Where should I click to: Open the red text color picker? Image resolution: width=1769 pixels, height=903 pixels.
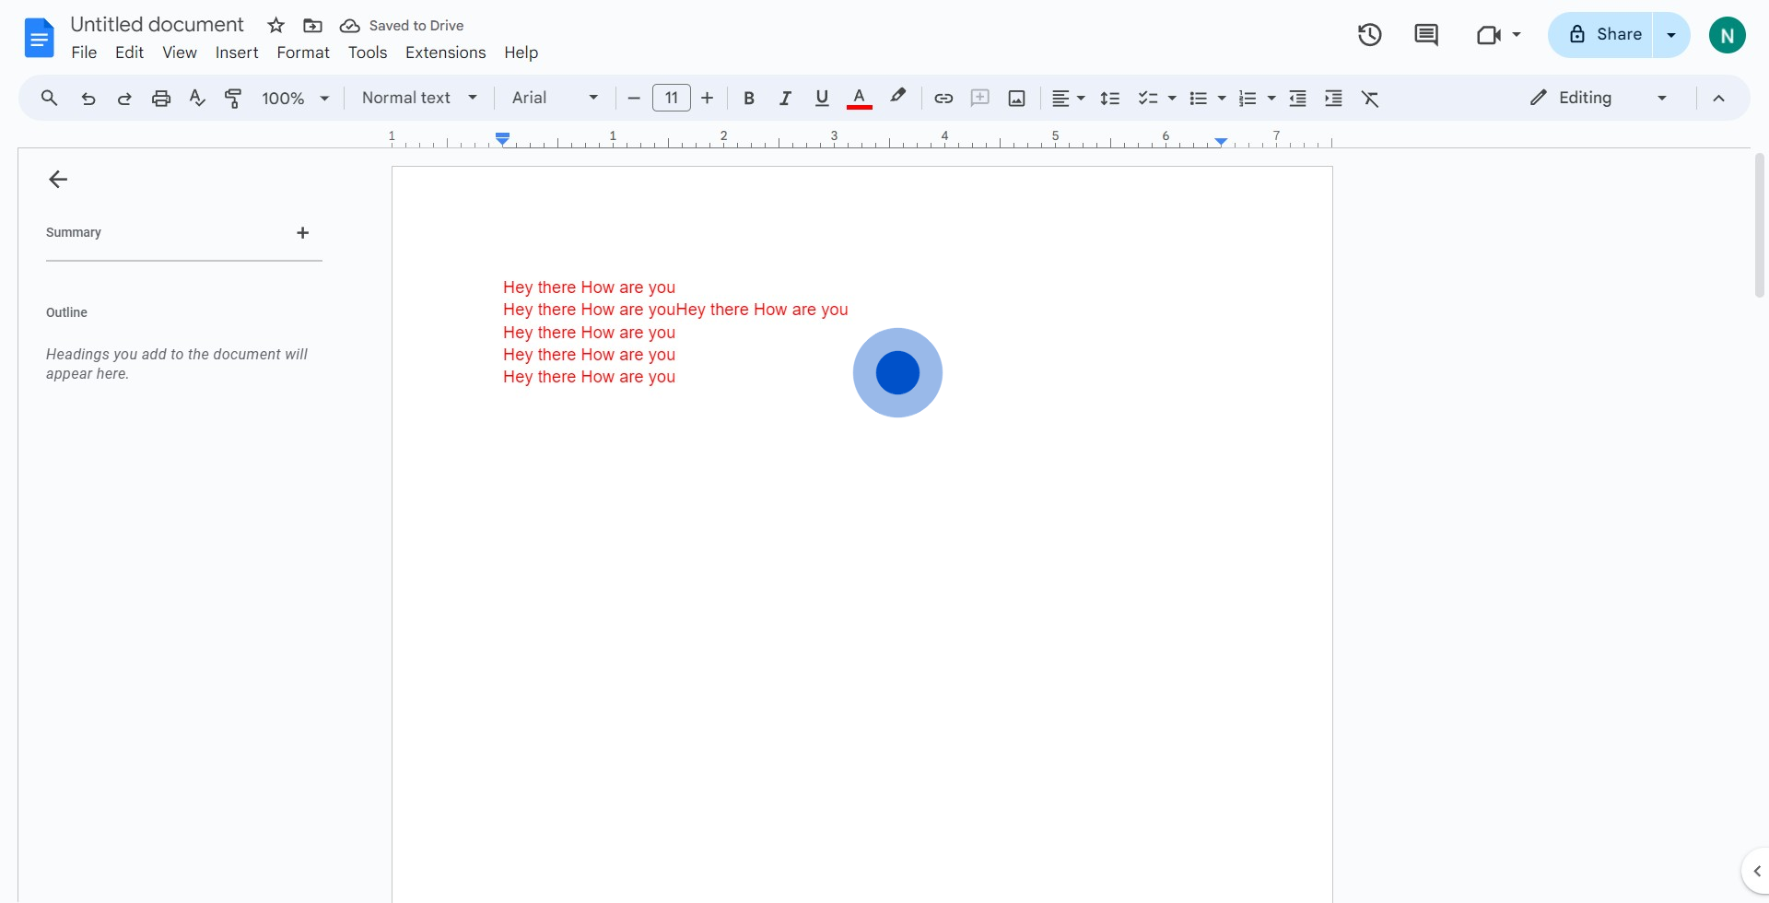(859, 98)
